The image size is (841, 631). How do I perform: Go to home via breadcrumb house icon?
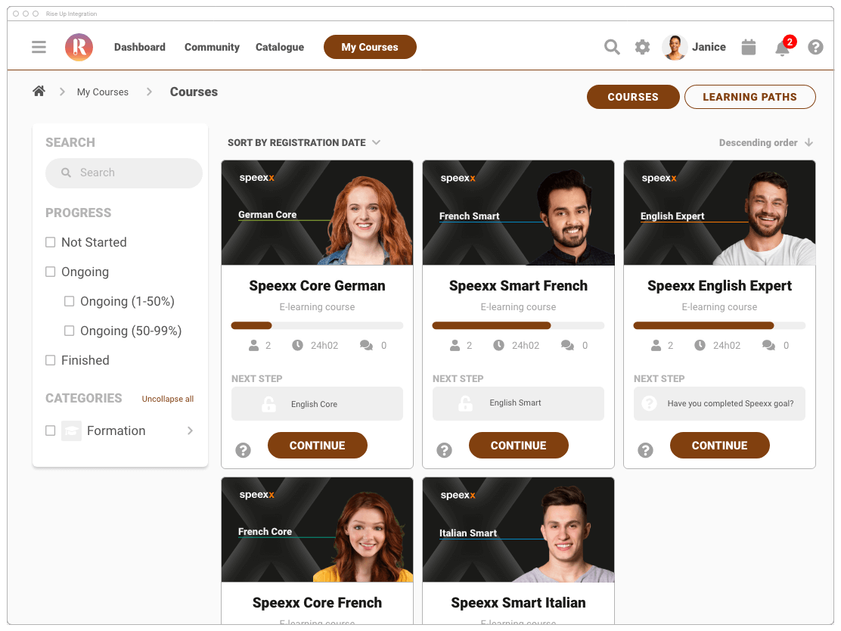pyautogui.click(x=39, y=92)
